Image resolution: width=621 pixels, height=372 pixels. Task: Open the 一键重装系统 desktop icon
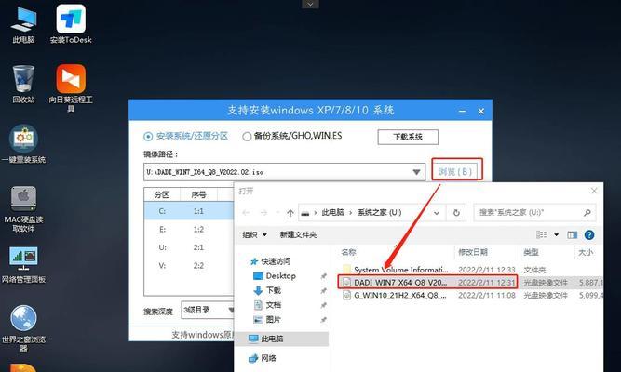tap(23, 144)
